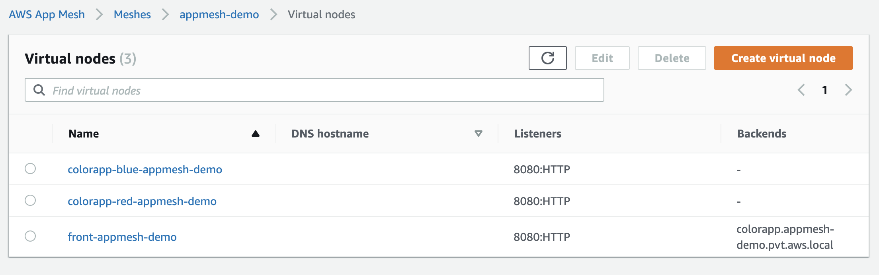Image resolution: width=879 pixels, height=275 pixels.
Task: Open appmesh-demo breadcrumb link
Action: click(x=219, y=15)
